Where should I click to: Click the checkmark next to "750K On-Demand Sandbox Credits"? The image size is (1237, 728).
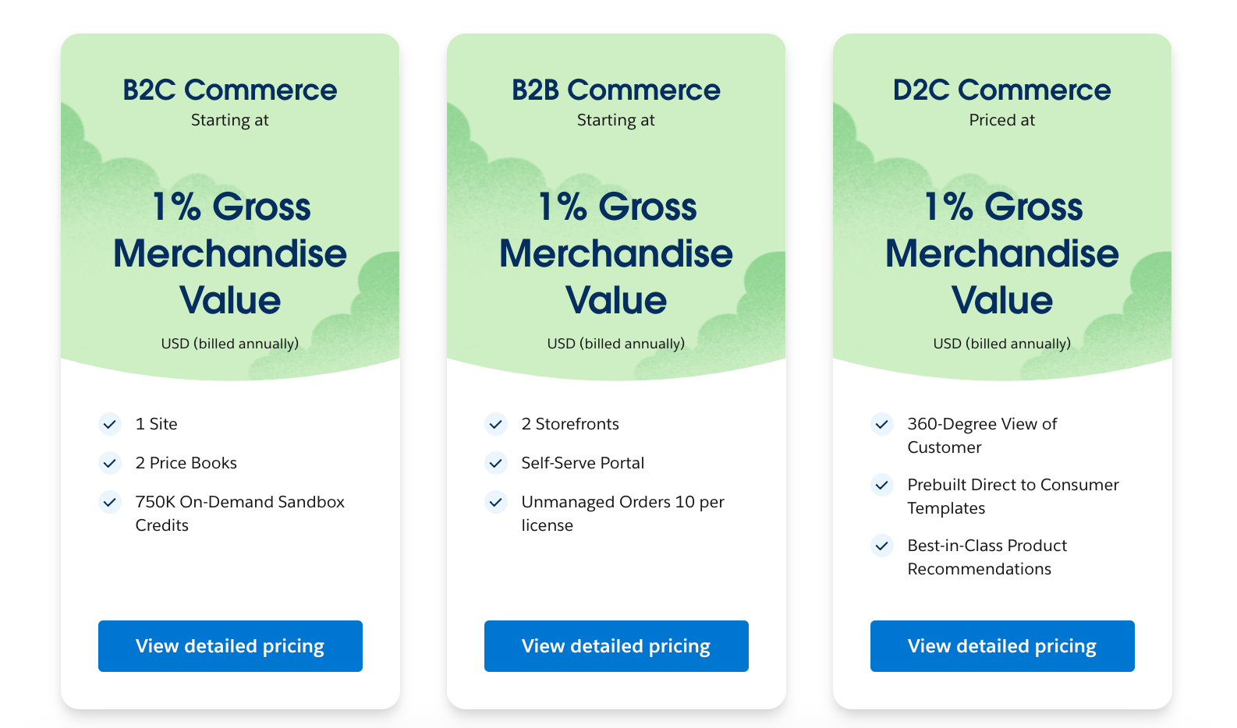coord(110,503)
